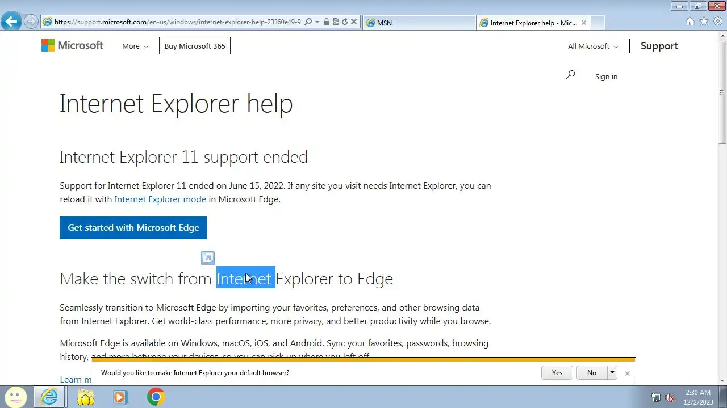Click the muted volume tray icon
The image size is (727, 408).
[x=670, y=397]
